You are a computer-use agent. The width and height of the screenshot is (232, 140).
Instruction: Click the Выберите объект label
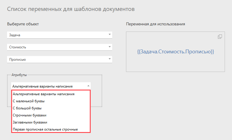pyautogui.click(x=23, y=24)
